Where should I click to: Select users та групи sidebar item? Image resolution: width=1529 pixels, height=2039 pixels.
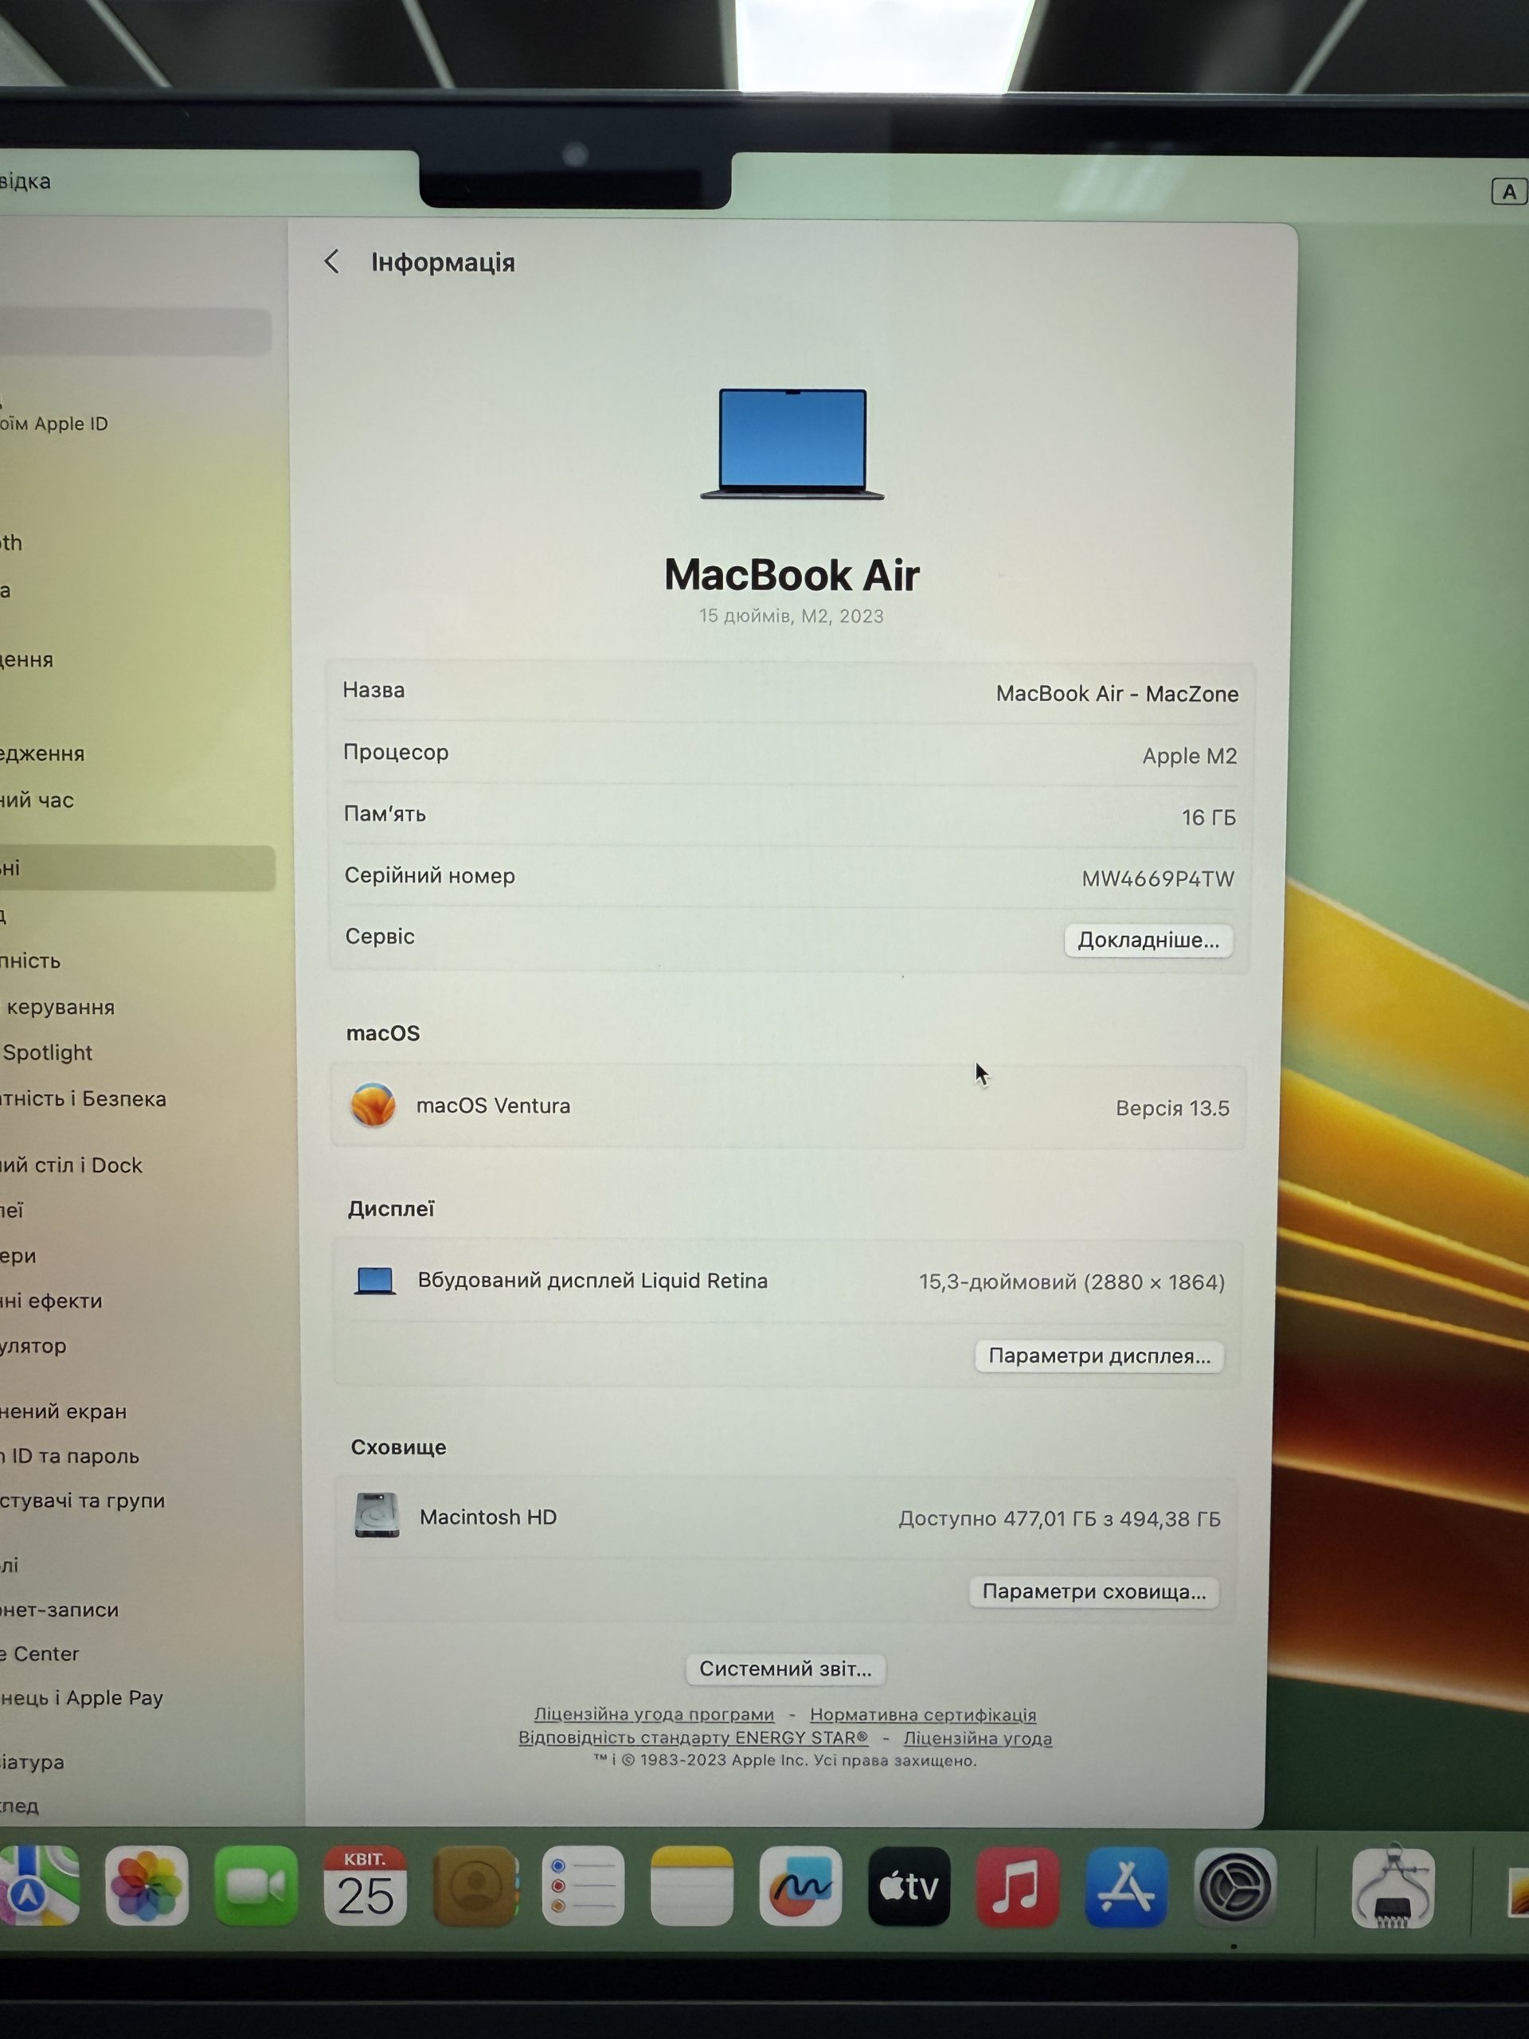[83, 1501]
